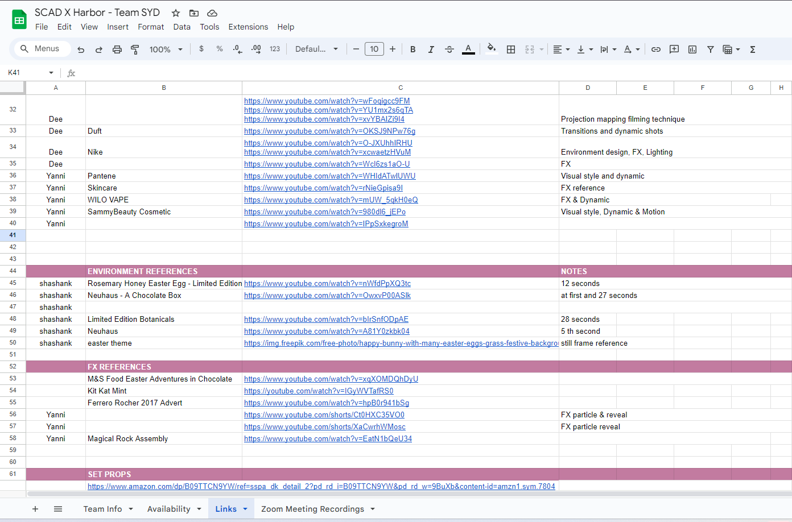The width and height of the screenshot is (792, 522).
Task: Open the text color picker
Action: coord(468,49)
